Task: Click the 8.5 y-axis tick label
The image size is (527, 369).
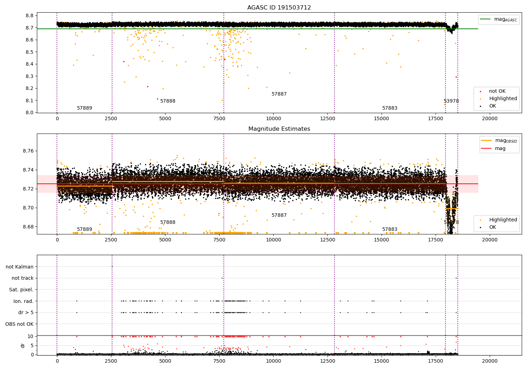Action: click(x=30, y=52)
